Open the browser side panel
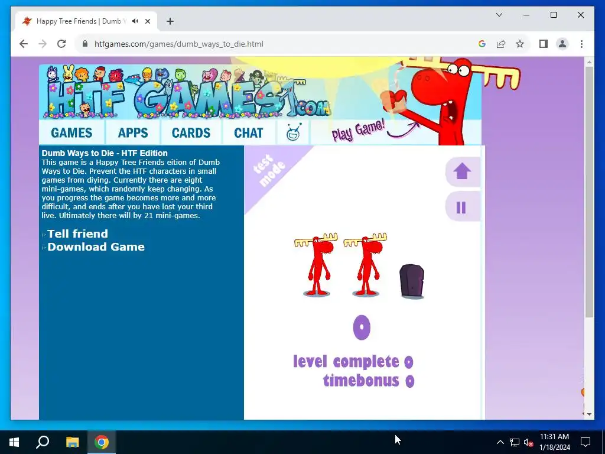 point(544,44)
